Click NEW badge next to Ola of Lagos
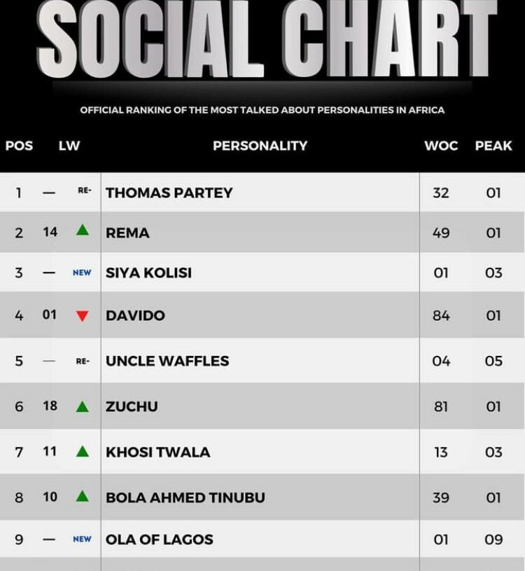Image resolution: width=525 pixels, height=571 pixels. [82, 539]
